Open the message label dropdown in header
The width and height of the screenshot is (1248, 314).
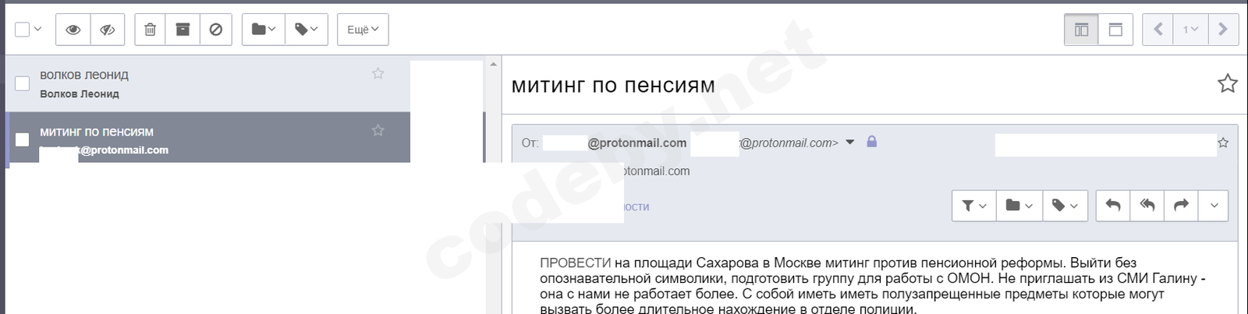[x=1065, y=206]
